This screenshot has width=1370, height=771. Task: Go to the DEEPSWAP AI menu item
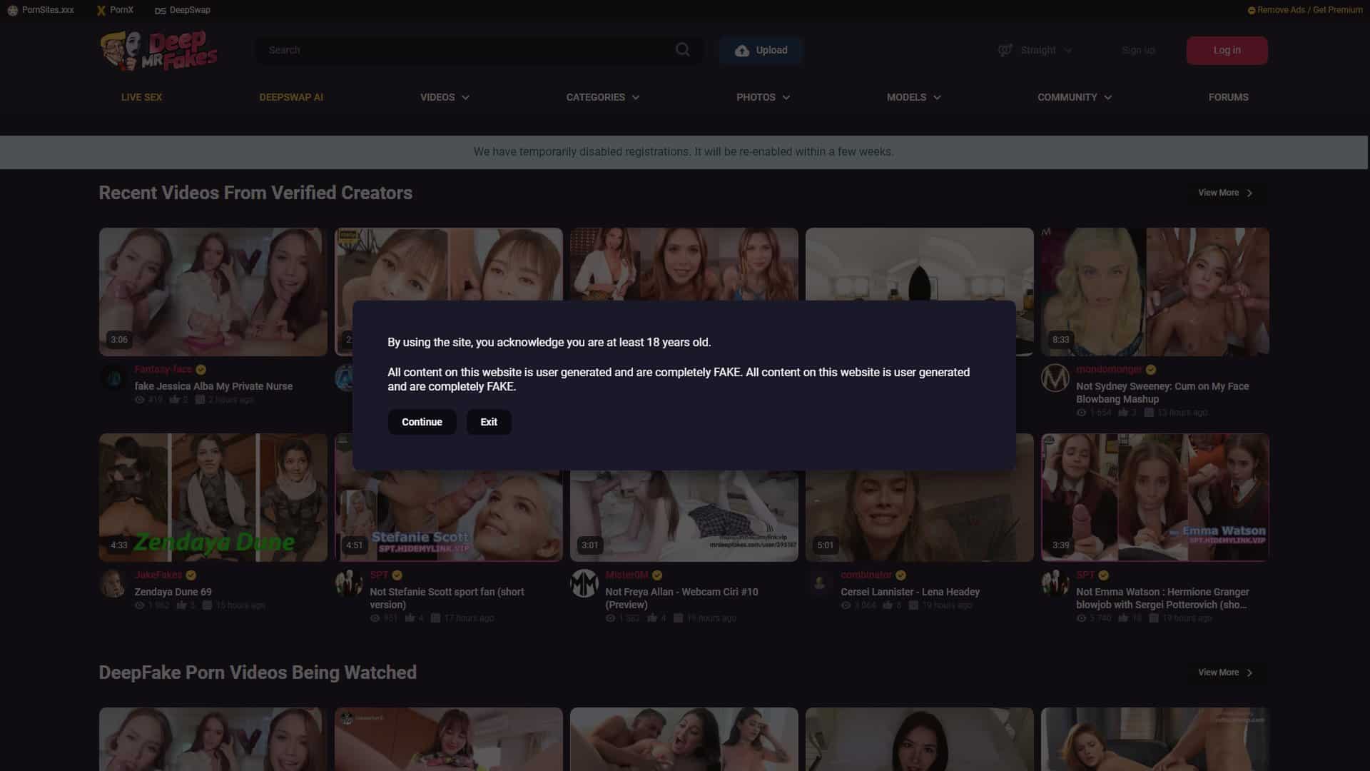coord(291,97)
